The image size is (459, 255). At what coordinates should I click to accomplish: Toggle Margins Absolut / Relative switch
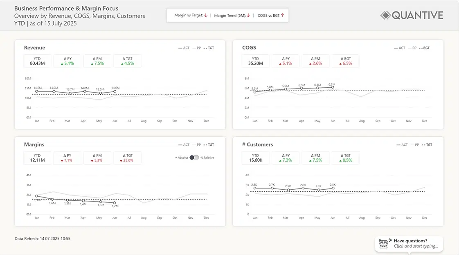[194, 157]
